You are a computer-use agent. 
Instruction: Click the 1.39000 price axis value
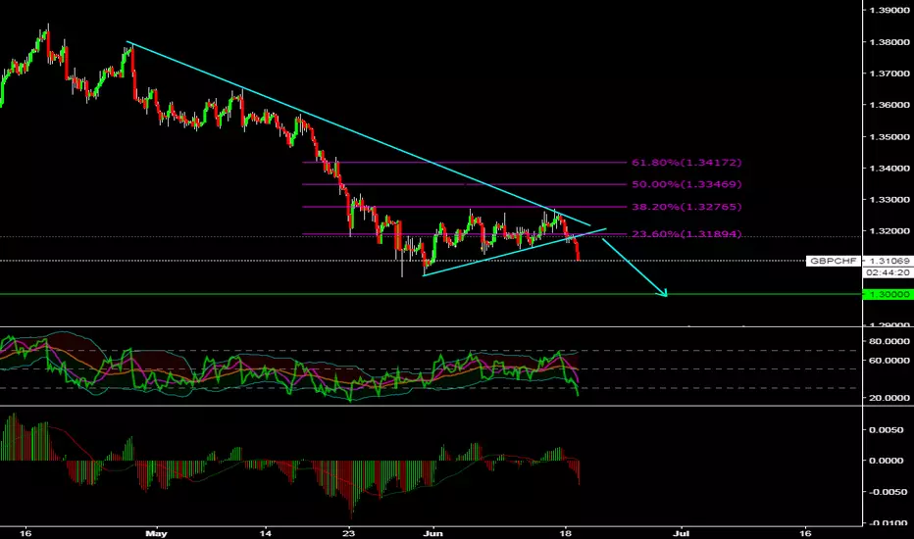click(889, 11)
